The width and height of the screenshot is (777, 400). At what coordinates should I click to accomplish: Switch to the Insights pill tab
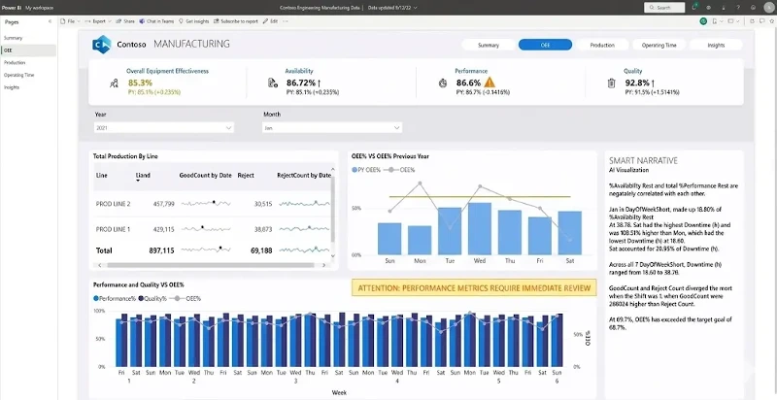pos(716,45)
